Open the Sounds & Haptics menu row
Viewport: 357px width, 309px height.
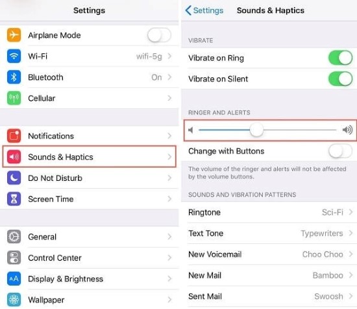(x=90, y=157)
